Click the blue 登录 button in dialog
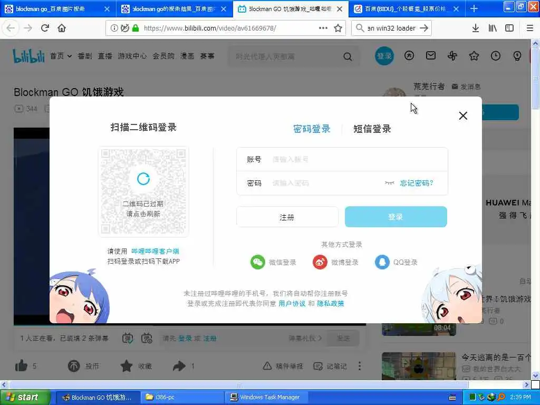Image resolution: width=540 pixels, height=405 pixels. [x=396, y=217]
